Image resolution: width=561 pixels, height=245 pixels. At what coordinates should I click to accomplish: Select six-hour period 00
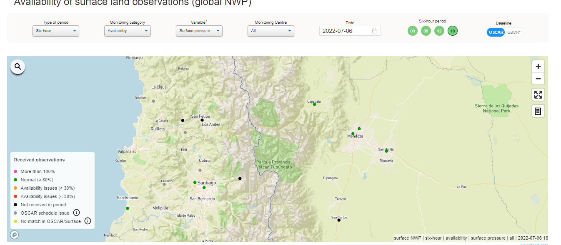413,31
